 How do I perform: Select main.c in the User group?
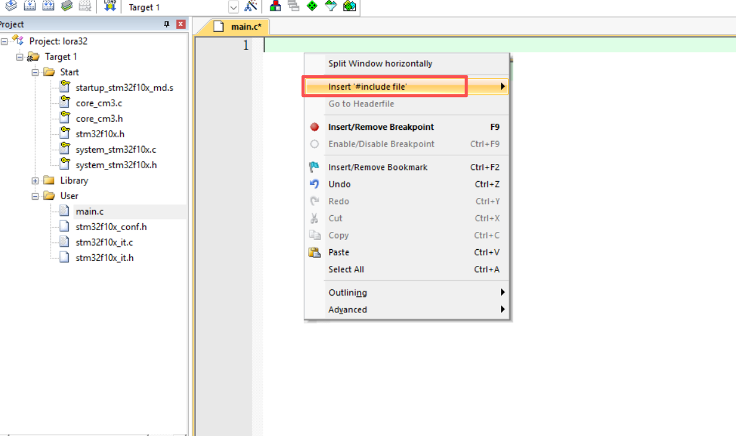pos(90,212)
